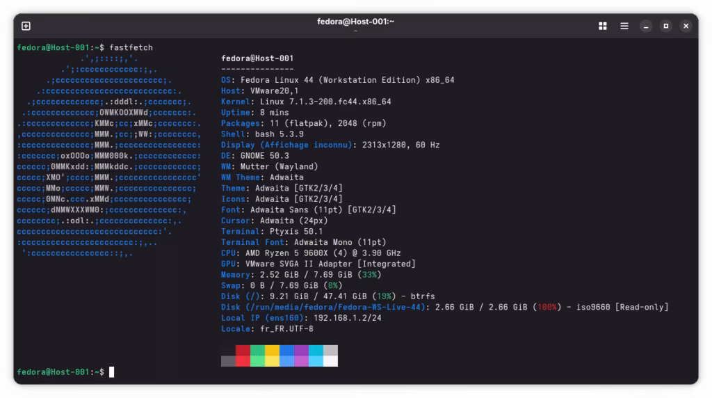
Task: Click the Kernel version line
Action: pos(306,102)
